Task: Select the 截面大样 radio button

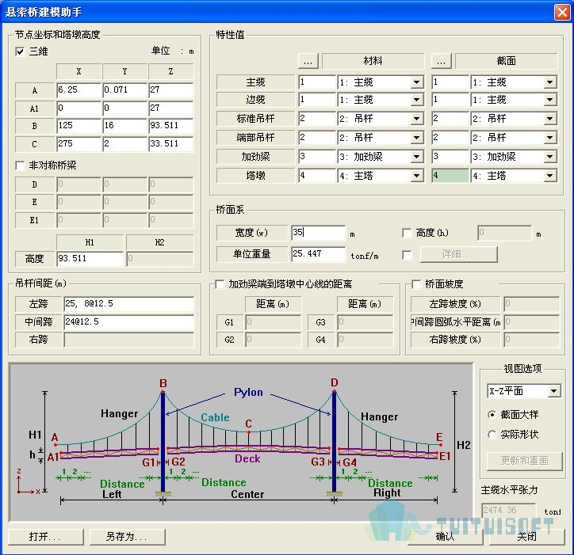Action: click(x=492, y=414)
